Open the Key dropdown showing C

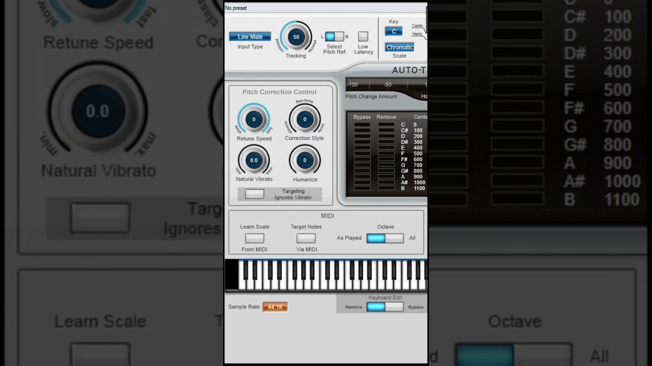394,32
